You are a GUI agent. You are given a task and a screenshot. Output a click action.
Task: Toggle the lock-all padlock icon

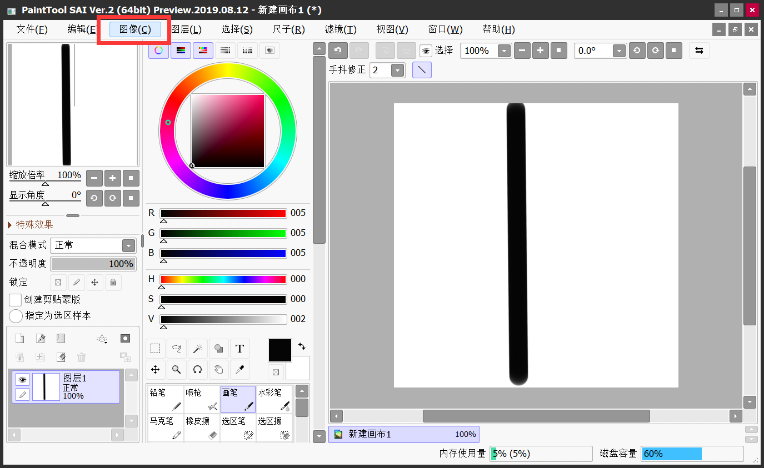pos(113,282)
